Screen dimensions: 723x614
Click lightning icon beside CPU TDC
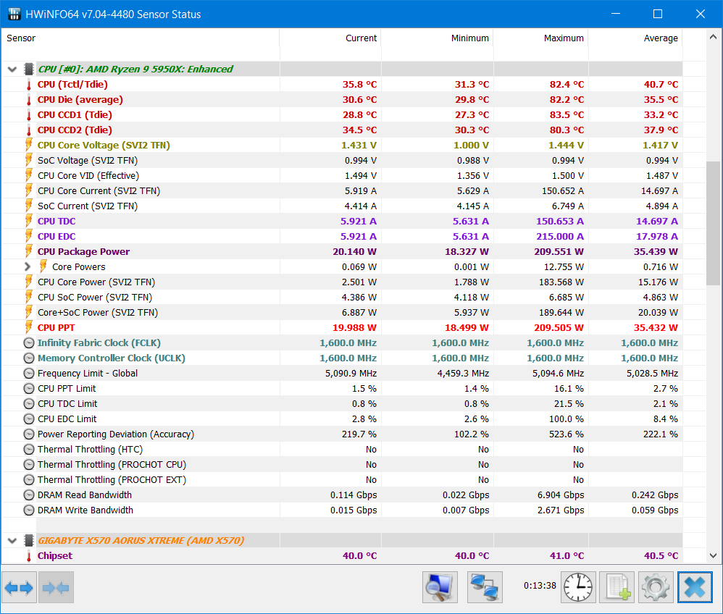pos(28,222)
